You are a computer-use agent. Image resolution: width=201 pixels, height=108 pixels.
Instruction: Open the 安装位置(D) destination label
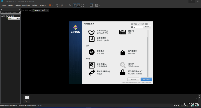point(101,64)
